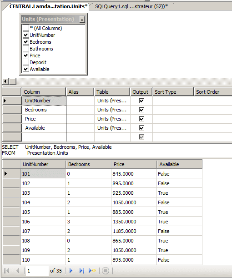The width and height of the screenshot is (232, 278).
Task: Click the price 865.0000 cell
Action: point(134,241)
